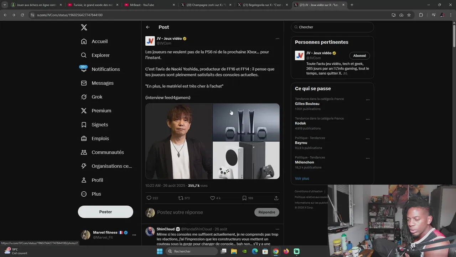Open Communautés in the sidebar
Viewport: 456px width, 257px height.
pos(102,152)
